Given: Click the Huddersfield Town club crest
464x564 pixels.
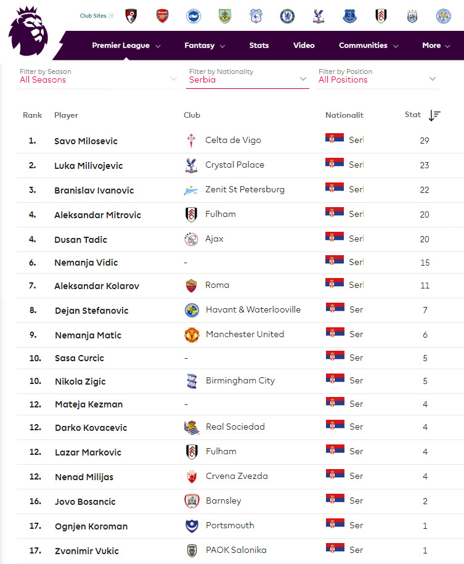Looking at the screenshot, I should (x=412, y=16).
